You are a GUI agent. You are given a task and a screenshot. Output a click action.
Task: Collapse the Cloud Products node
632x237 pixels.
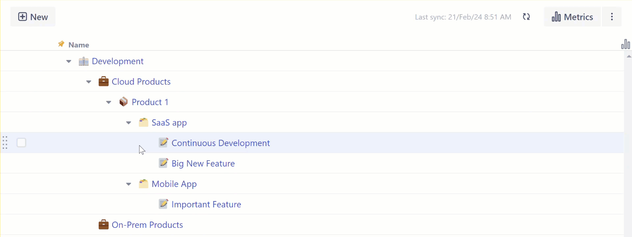point(89,82)
